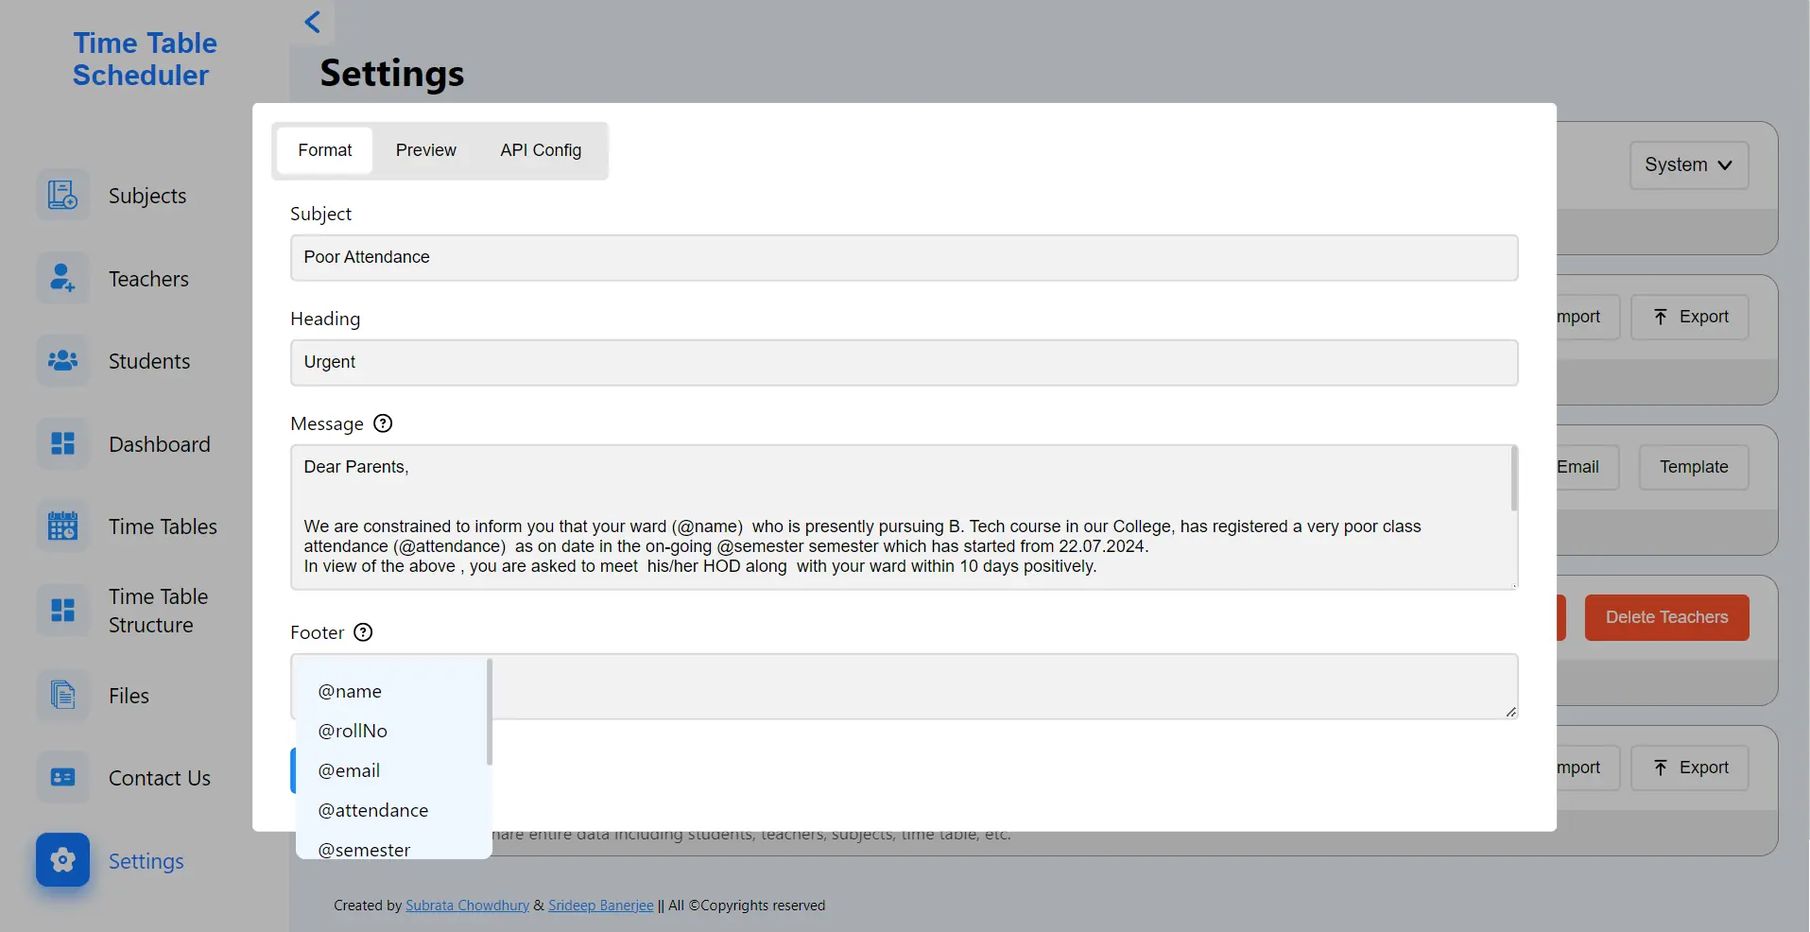Open Time Table Structure page
The height and width of the screenshot is (932, 1810).
(158, 611)
